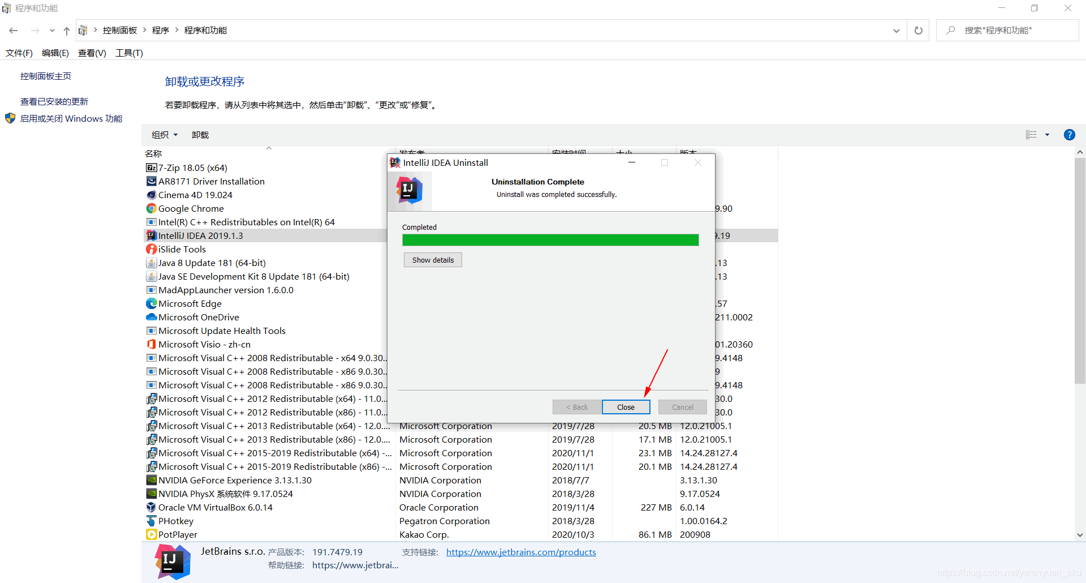Open 查看已安装的更新 link
Viewport: 1086px width, 583px height.
click(54, 101)
